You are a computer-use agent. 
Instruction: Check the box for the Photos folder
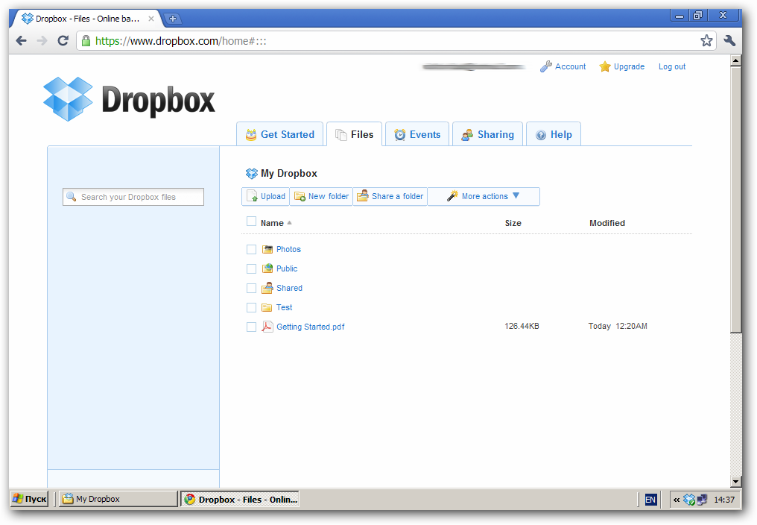(251, 249)
